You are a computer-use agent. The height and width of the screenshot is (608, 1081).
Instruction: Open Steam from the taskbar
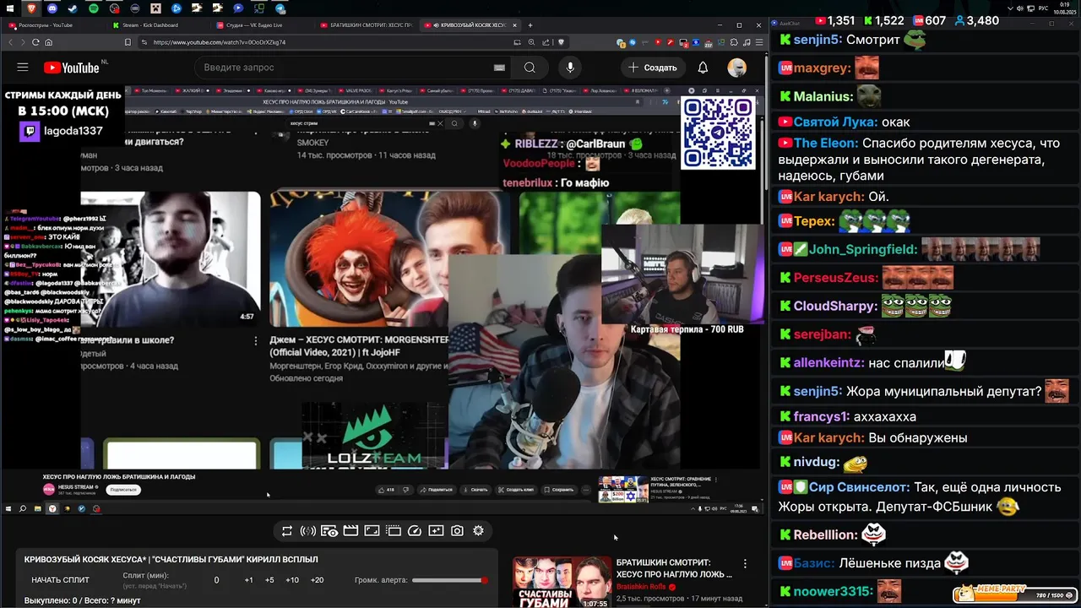(73, 8)
